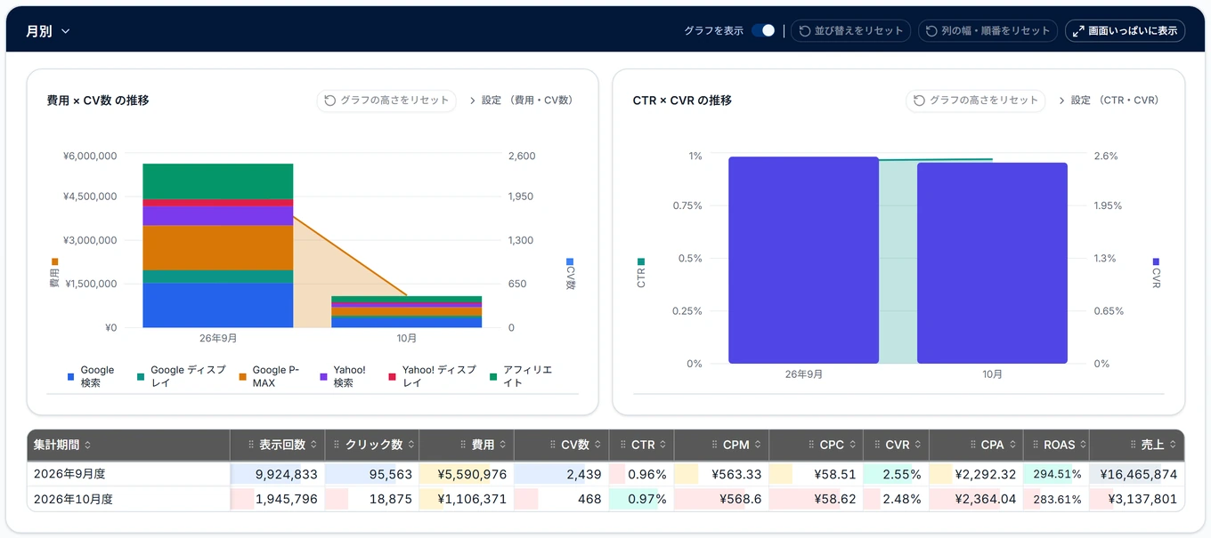
Task: Click the 2026年9月度 row label
Action: coord(69,474)
